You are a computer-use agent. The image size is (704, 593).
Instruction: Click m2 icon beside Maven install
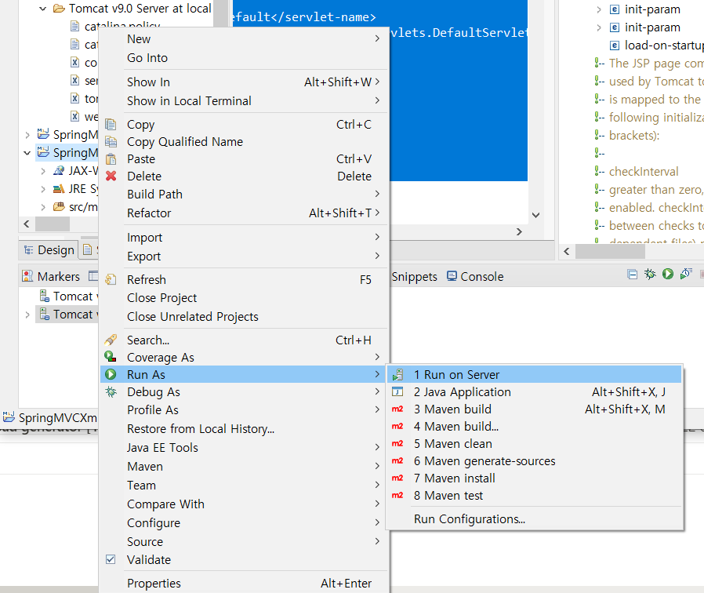point(397,478)
